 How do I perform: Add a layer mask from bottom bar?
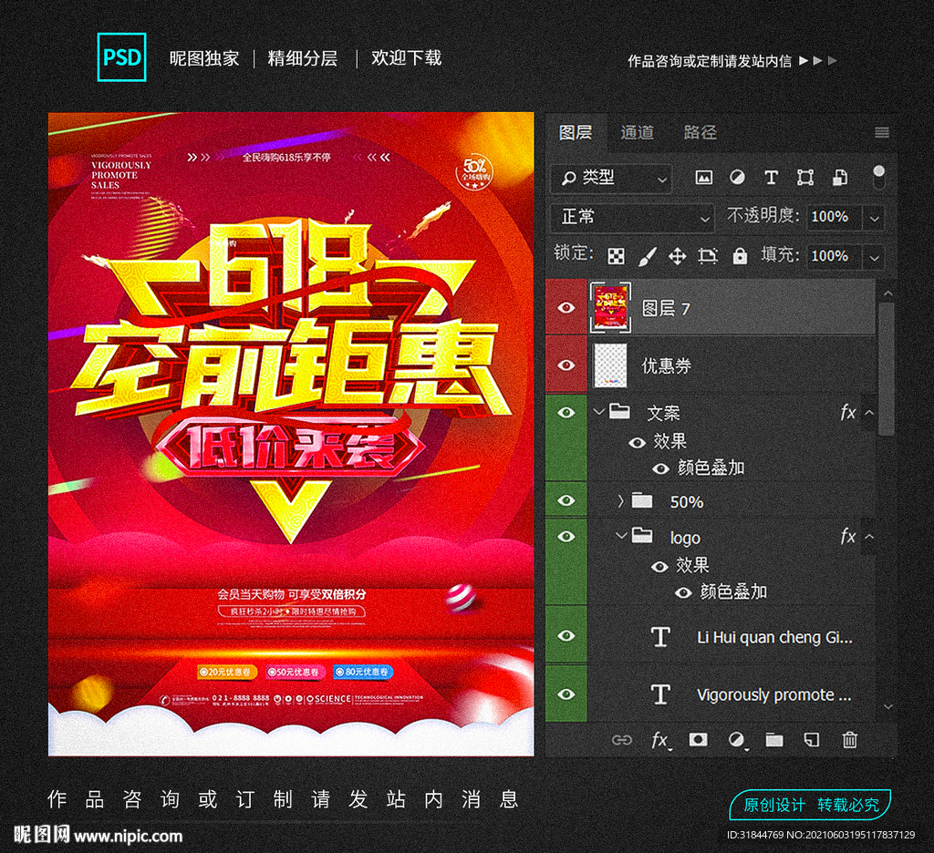[698, 740]
